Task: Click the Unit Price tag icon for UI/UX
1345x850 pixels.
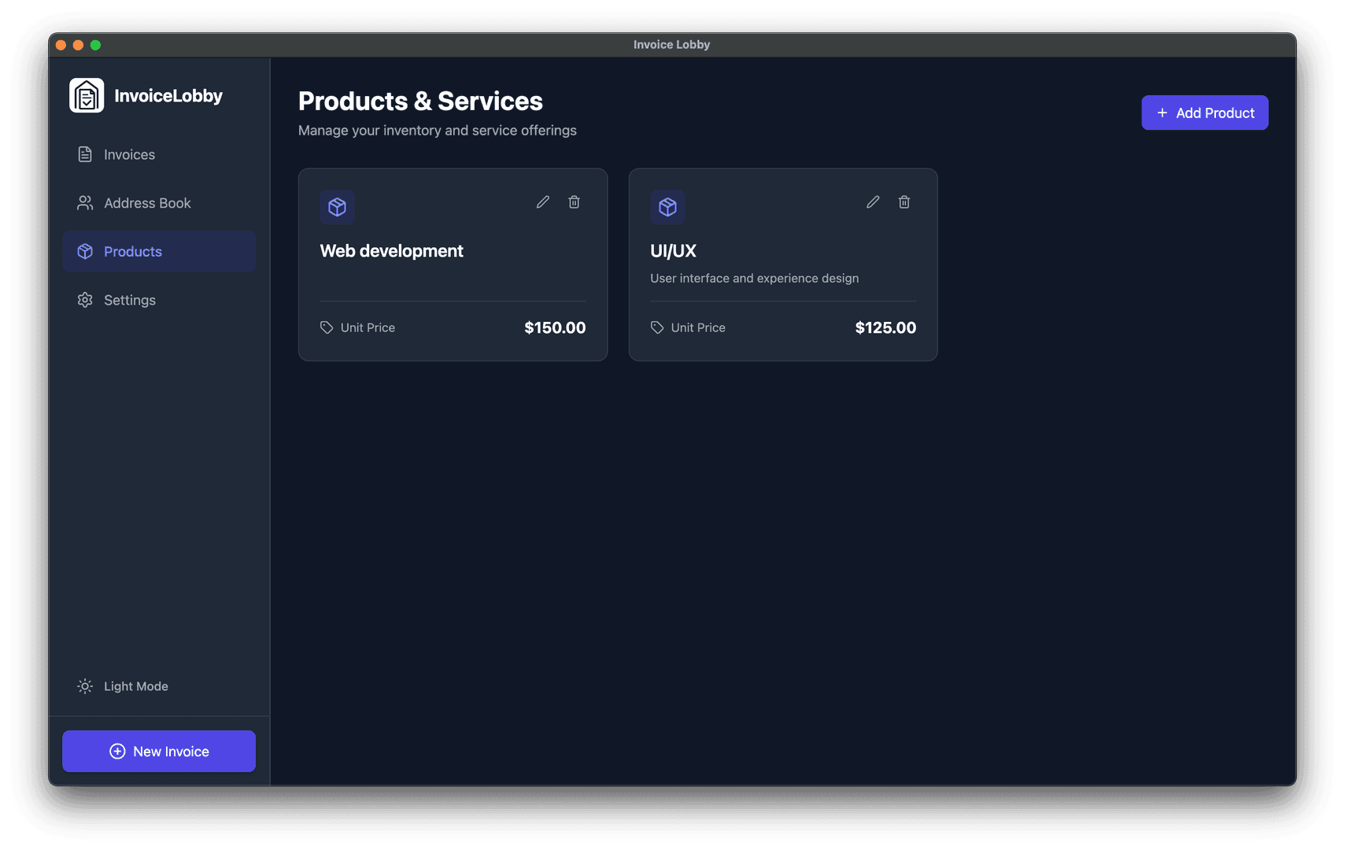Action: [657, 327]
